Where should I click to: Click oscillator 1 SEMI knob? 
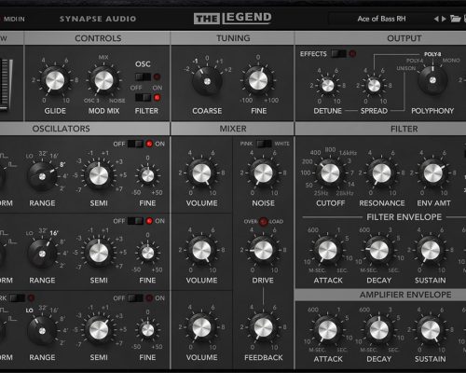99,175
